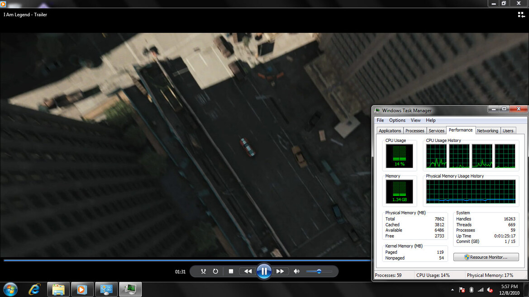Viewport: 529px width, 297px height.
Task: Click the Handles value 16263
Action: click(510, 219)
